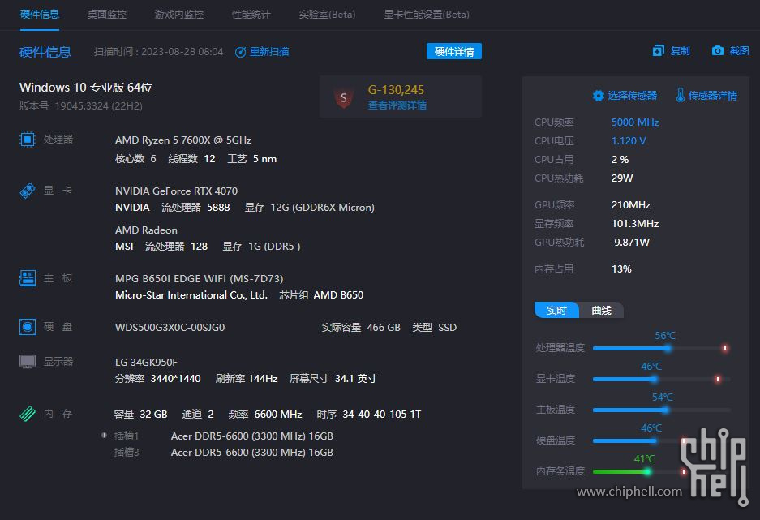Click the 主板温度 slider handle
The image size is (760, 520).
[665, 410]
